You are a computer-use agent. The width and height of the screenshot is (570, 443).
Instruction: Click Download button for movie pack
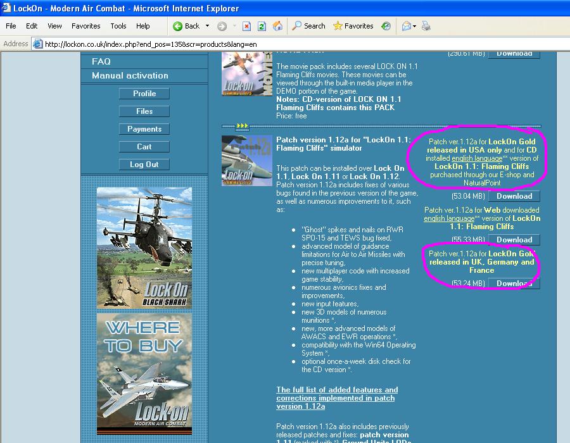[x=514, y=54]
